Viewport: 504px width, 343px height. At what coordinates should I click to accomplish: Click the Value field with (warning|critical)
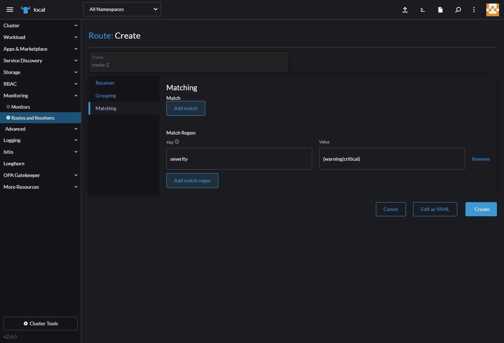point(392,159)
